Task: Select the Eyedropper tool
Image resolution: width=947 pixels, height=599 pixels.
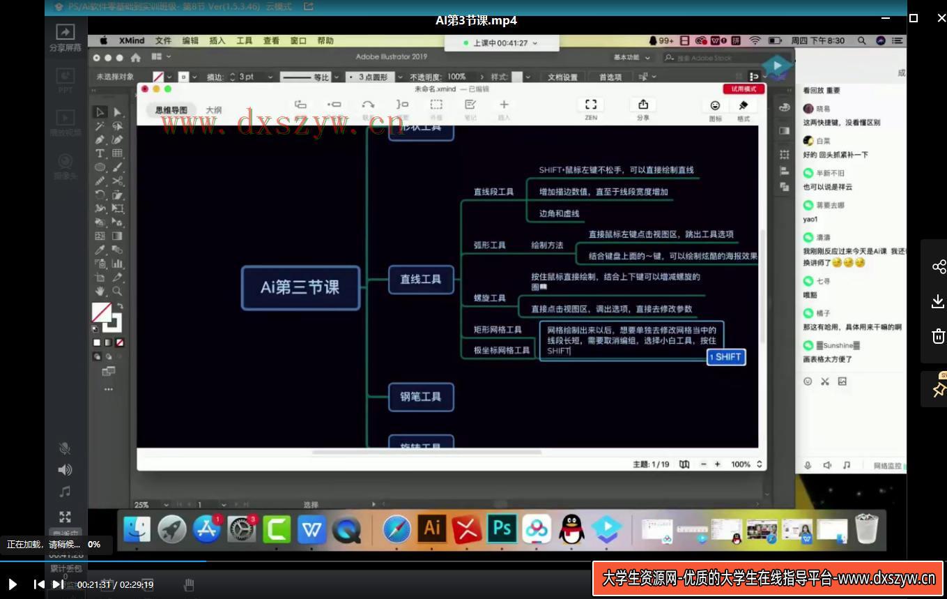Action: click(100, 250)
